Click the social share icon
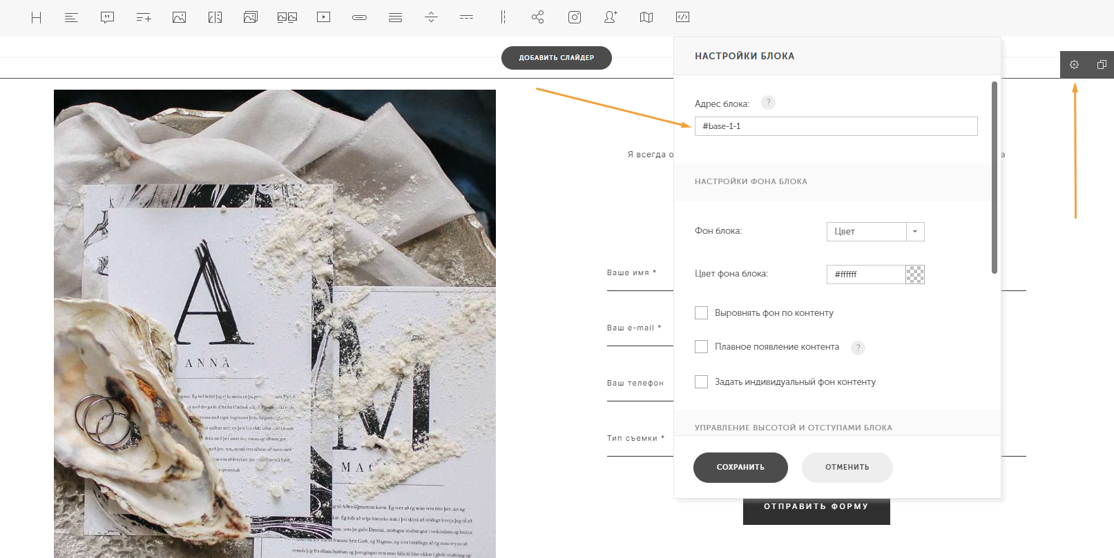 [x=538, y=17]
